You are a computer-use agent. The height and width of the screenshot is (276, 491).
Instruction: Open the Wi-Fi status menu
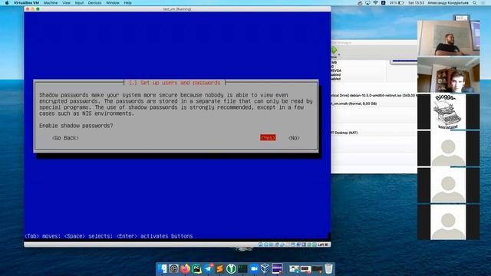point(375,3)
